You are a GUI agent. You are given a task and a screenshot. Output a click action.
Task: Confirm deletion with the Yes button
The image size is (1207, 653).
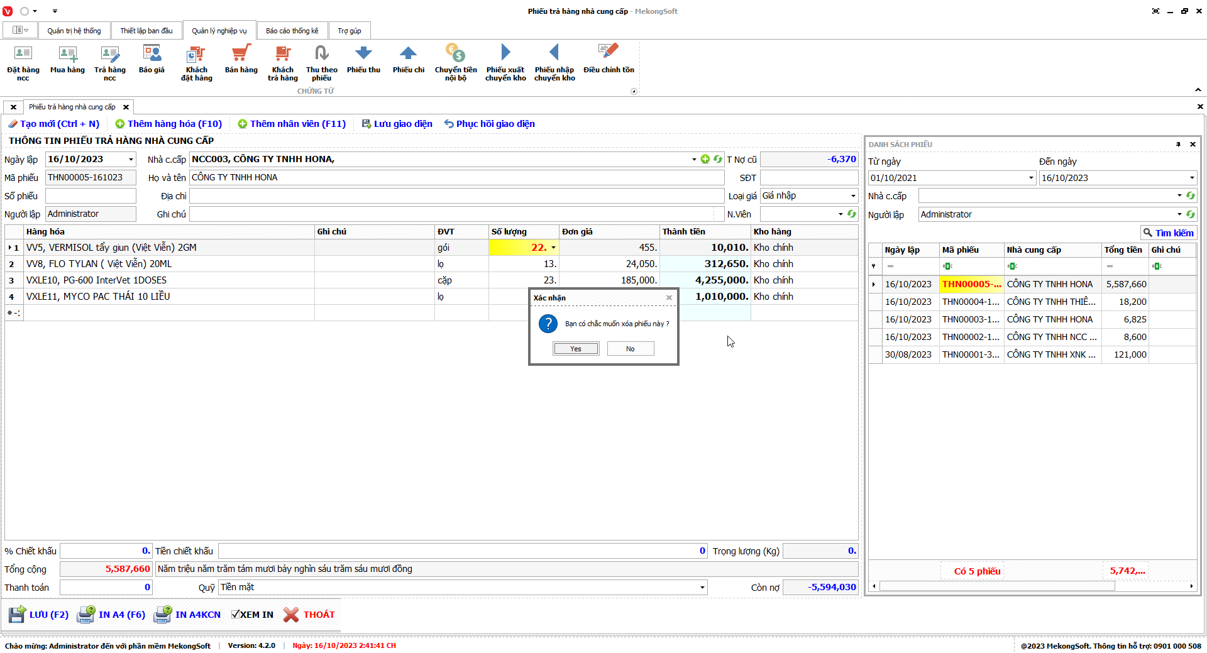576,349
